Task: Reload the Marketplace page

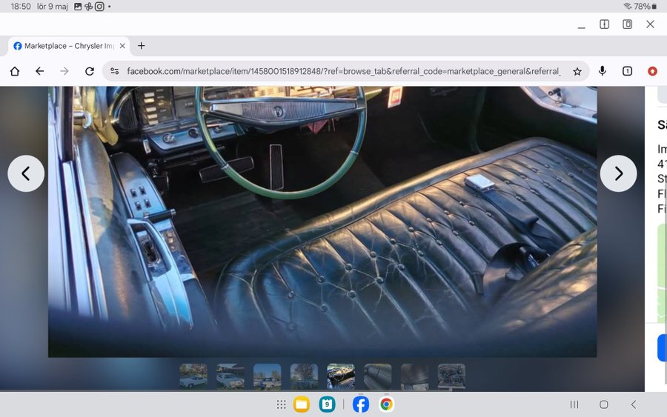Action: coord(90,71)
